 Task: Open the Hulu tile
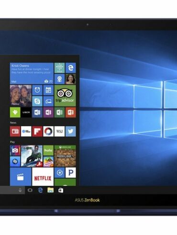pyautogui.click(x=48, y=151)
